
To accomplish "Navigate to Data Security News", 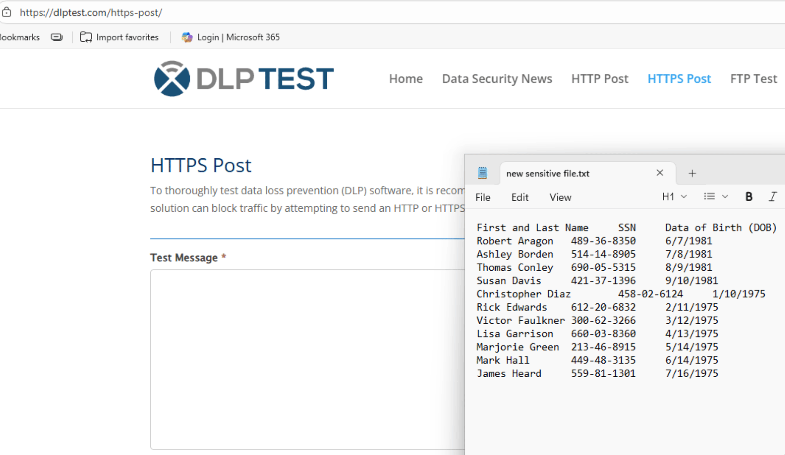I will (497, 79).
